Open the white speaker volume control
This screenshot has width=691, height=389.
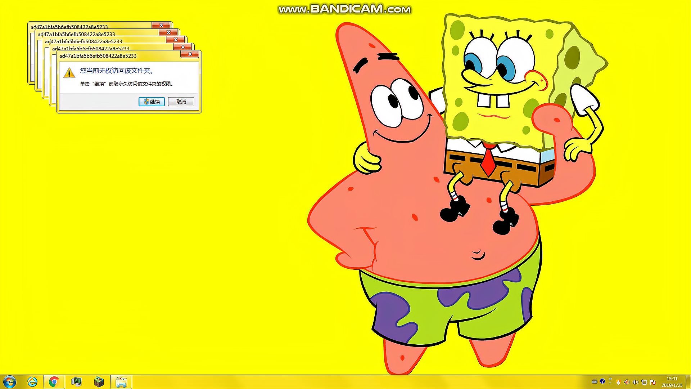(635, 382)
